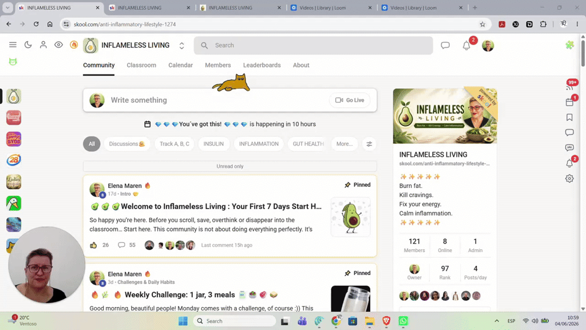Filter posts by INFLAMMATION
This screenshot has height=330, width=586.
pos(259,144)
